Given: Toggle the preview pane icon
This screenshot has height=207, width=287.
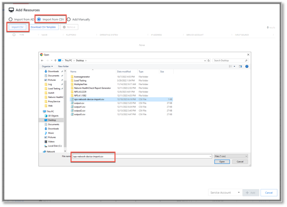Looking at the screenshot, I should click(240, 66).
